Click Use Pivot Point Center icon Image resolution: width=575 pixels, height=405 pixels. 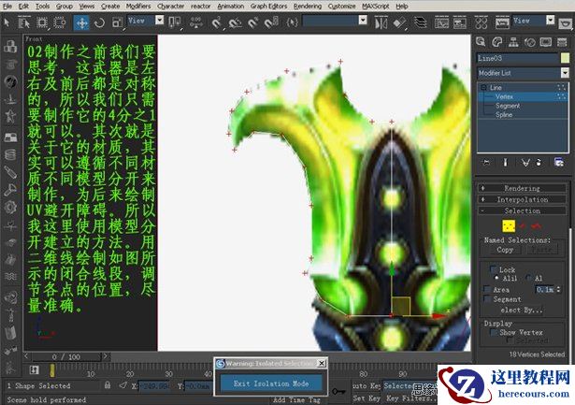coord(174,22)
